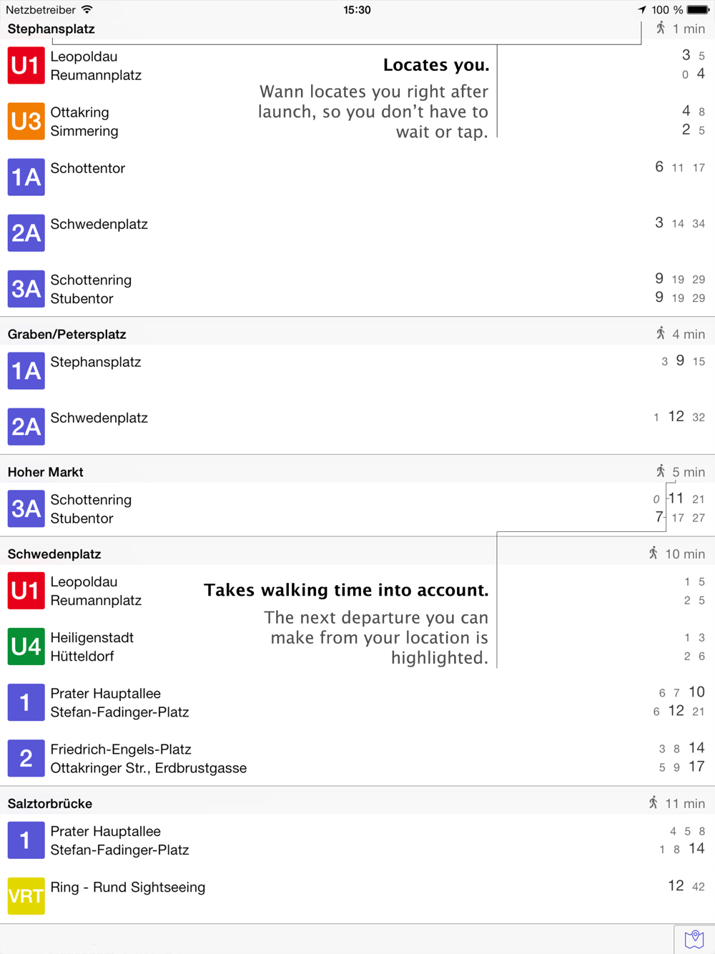This screenshot has height=954, width=715.
Task: Select Friedrich-Engels-Platz direction on line 2
Action: point(121,749)
